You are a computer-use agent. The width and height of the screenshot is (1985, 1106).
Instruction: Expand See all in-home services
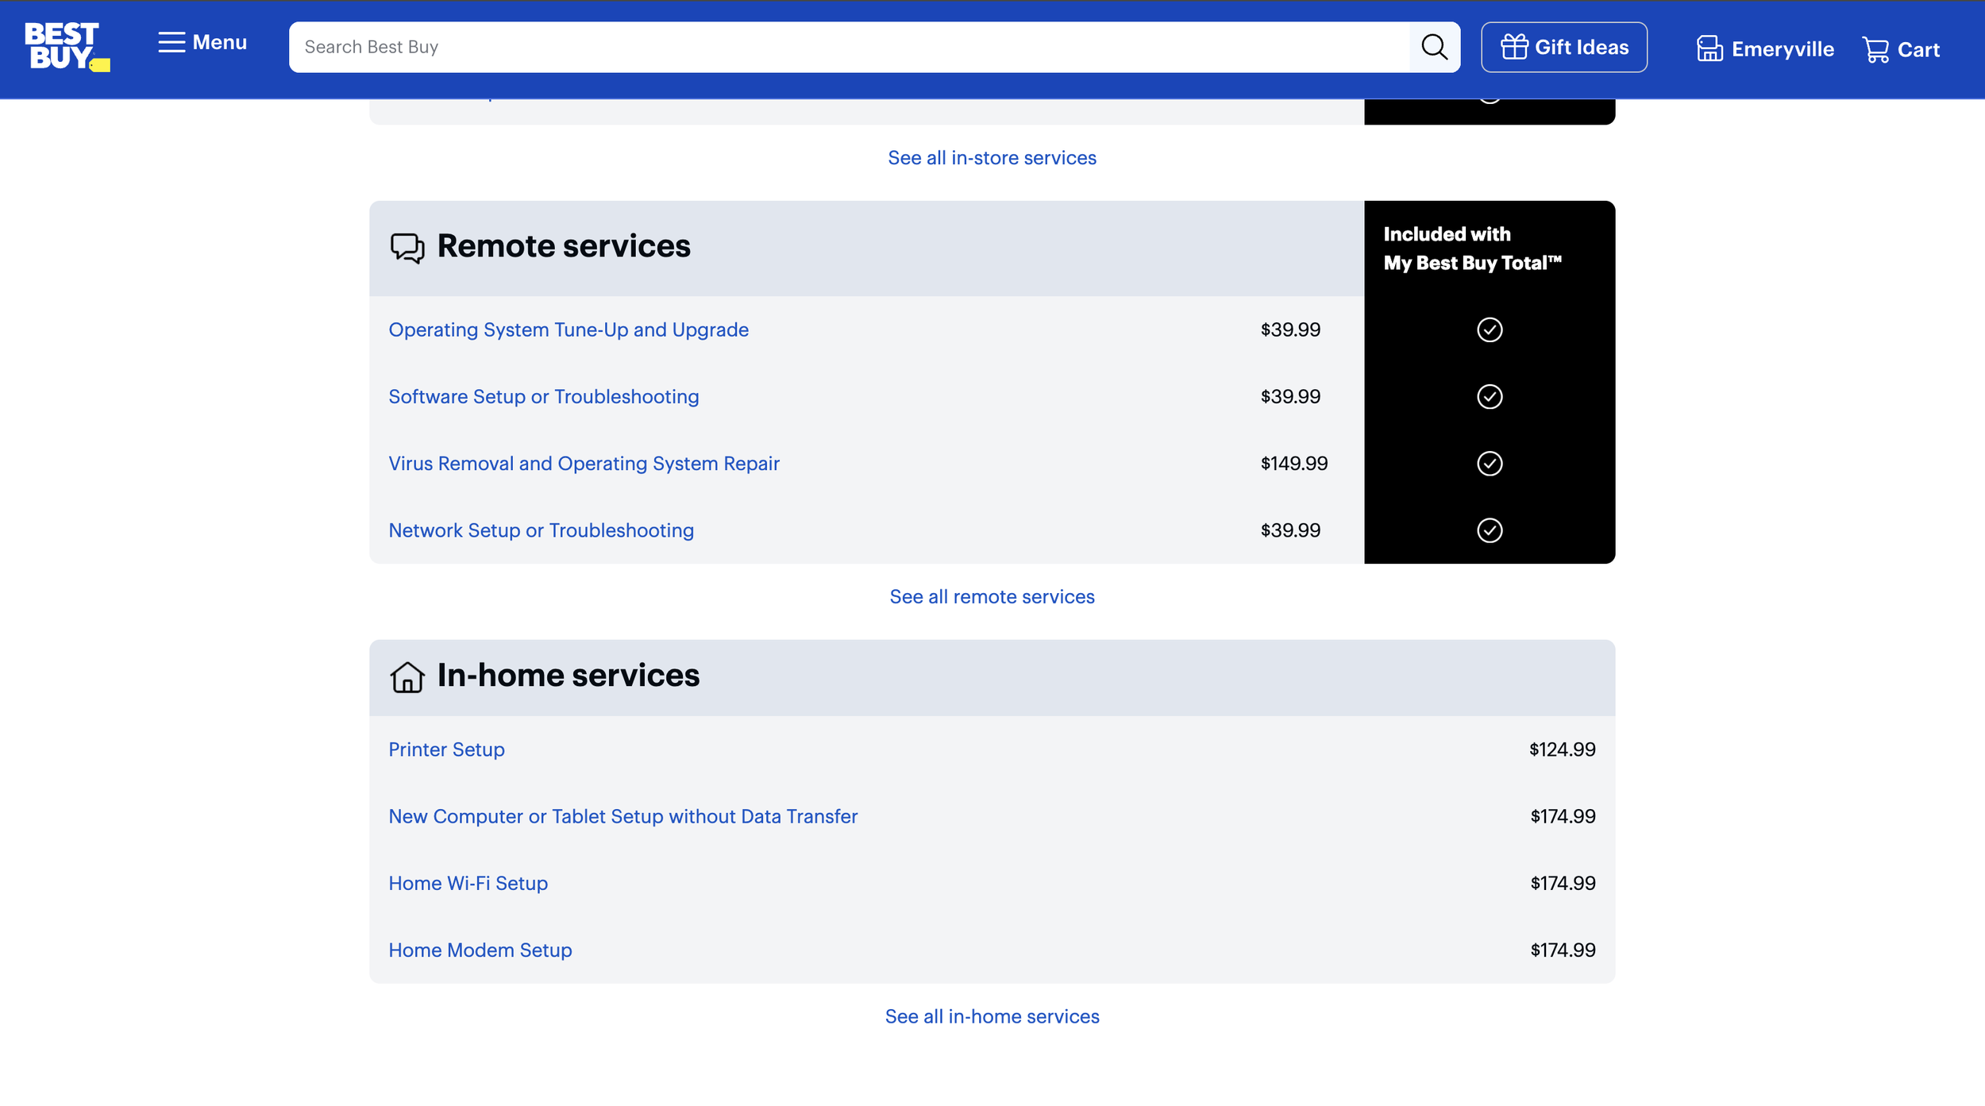pyautogui.click(x=992, y=1016)
